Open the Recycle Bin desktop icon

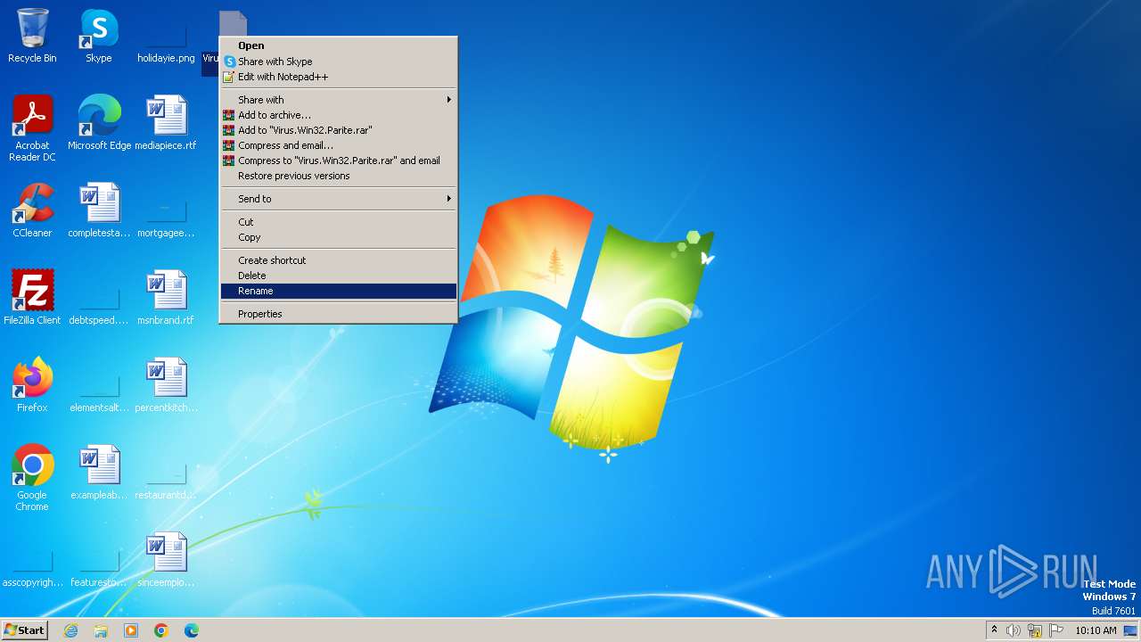[32, 36]
